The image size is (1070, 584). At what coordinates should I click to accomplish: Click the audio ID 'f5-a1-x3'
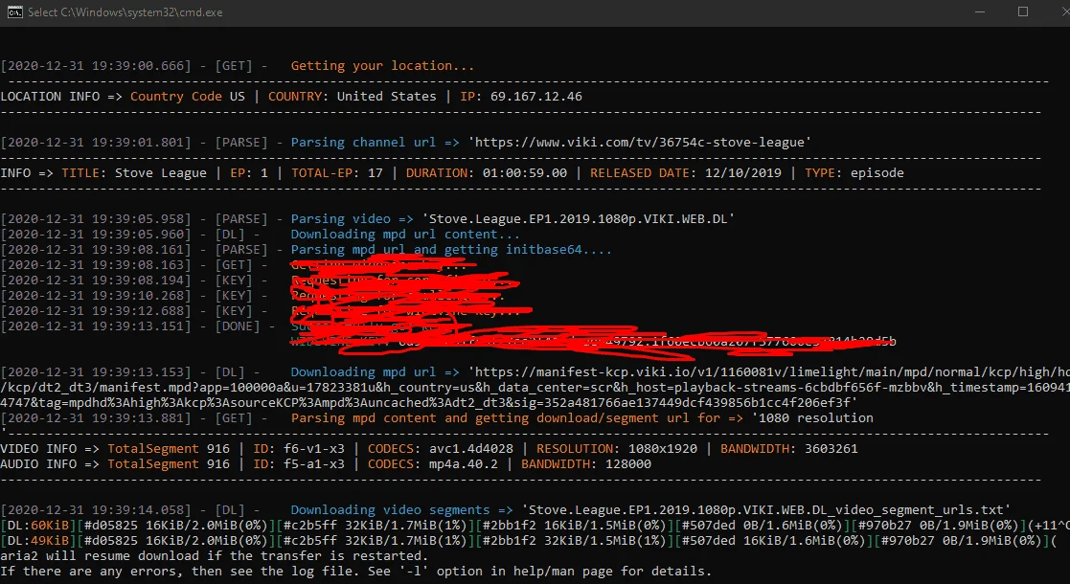tap(314, 464)
